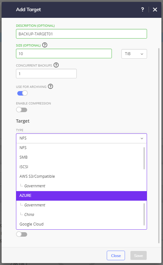
Task: Enable the compression toggle
Action: (x=22, y=110)
